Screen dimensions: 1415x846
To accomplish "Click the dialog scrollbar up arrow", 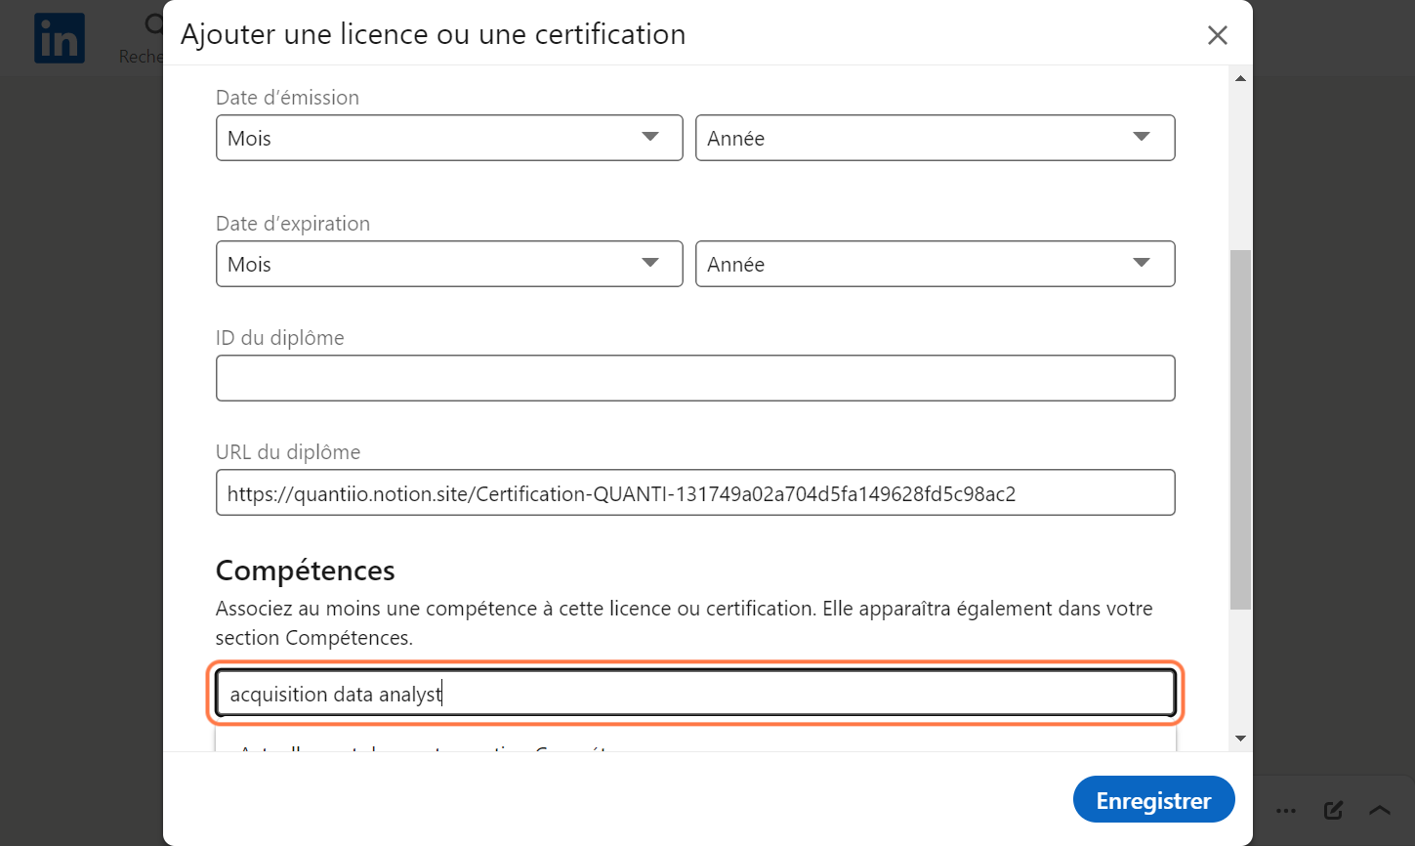I will point(1240,78).
